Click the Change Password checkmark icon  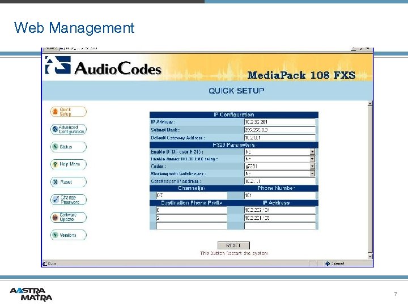click(x=56, y=199)
